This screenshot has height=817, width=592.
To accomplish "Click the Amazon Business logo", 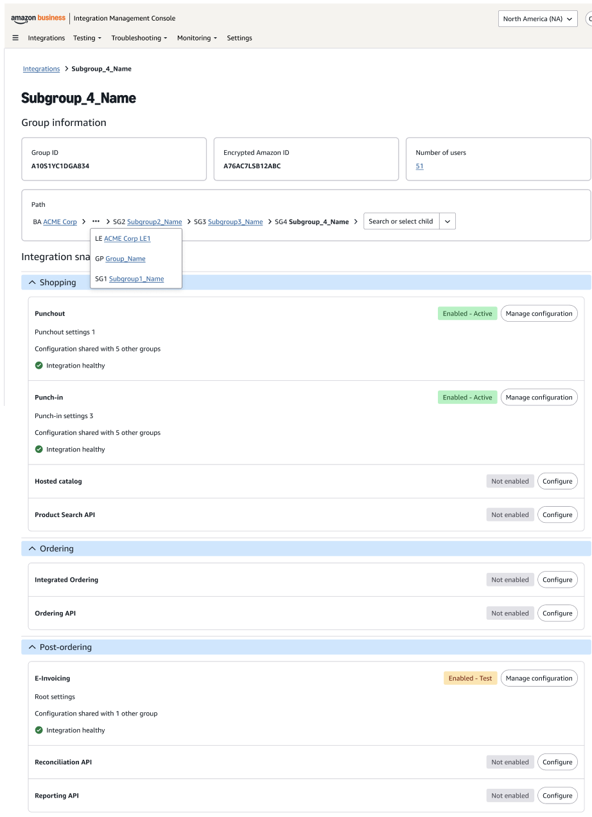I will click(38, 19).
